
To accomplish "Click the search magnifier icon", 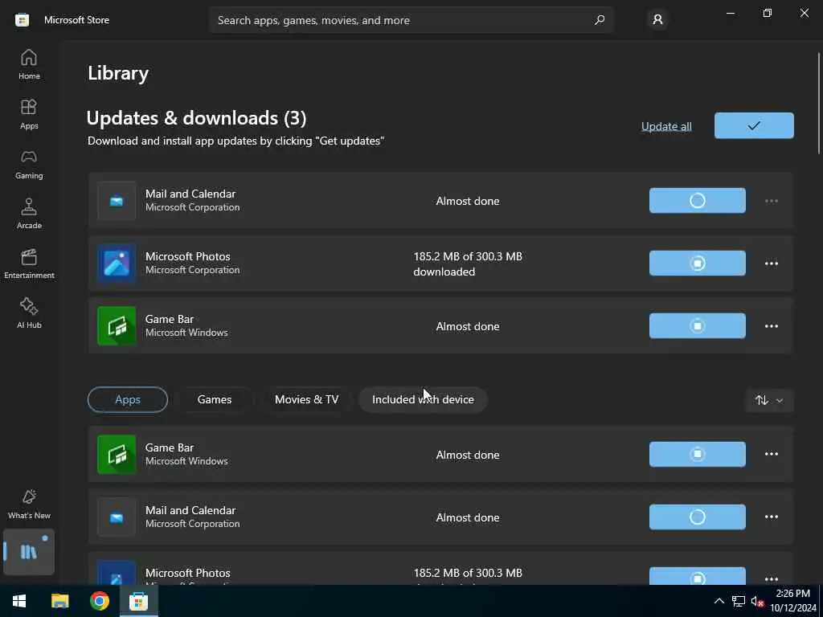I will pos(599,20).
